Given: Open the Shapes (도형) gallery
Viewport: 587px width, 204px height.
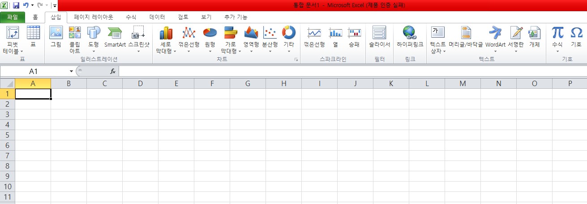Looking at the screenshot, I should 94,40.
